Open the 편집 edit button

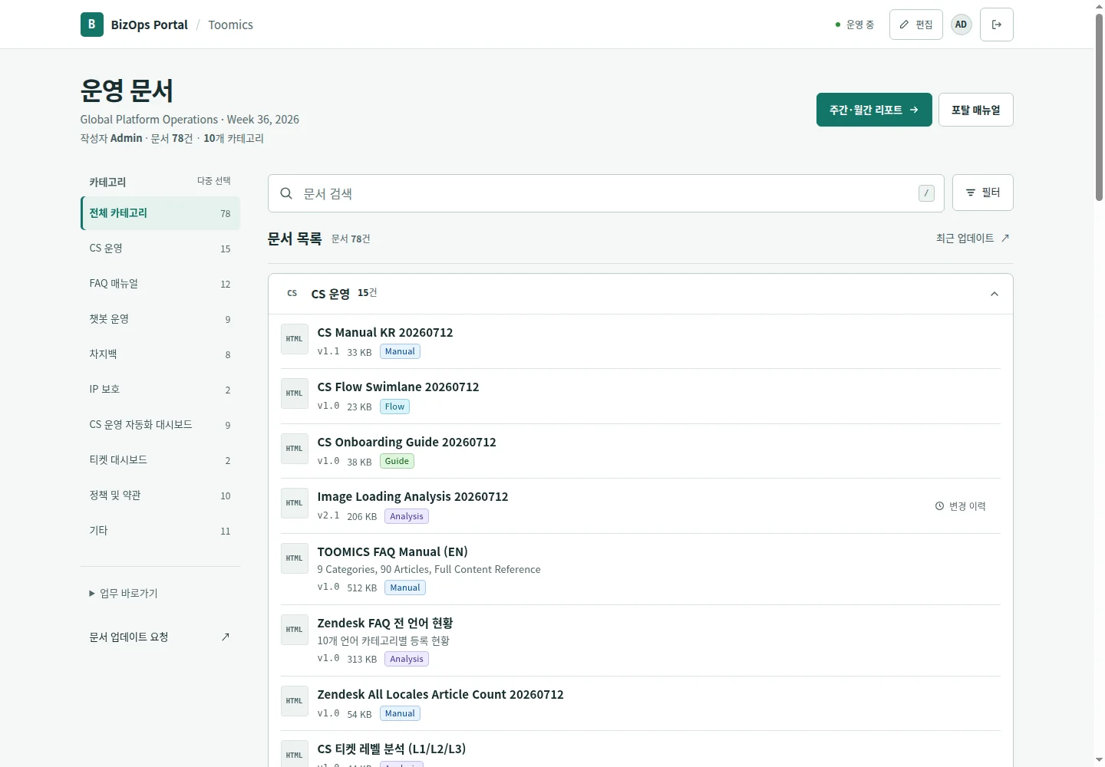point(915,25)
